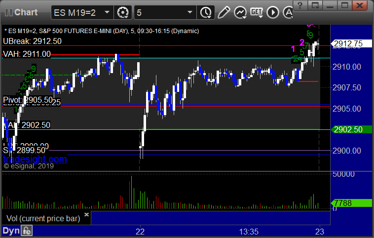Click the VAH: 2911.00 label

[x=27, y=54]
